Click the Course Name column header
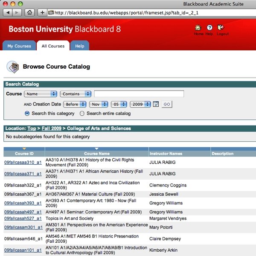256x256 pixels. tap(97, 154)
